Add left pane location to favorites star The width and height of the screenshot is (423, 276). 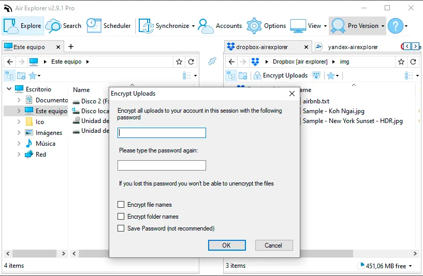(179, 62)
